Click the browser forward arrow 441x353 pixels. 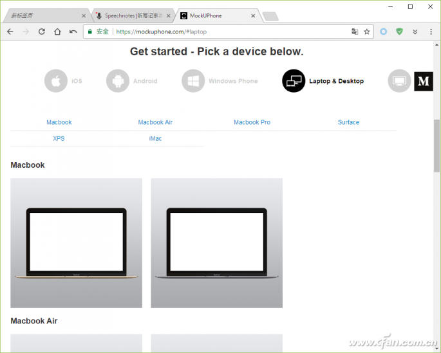pyautogui.click(x=26, y=32)
